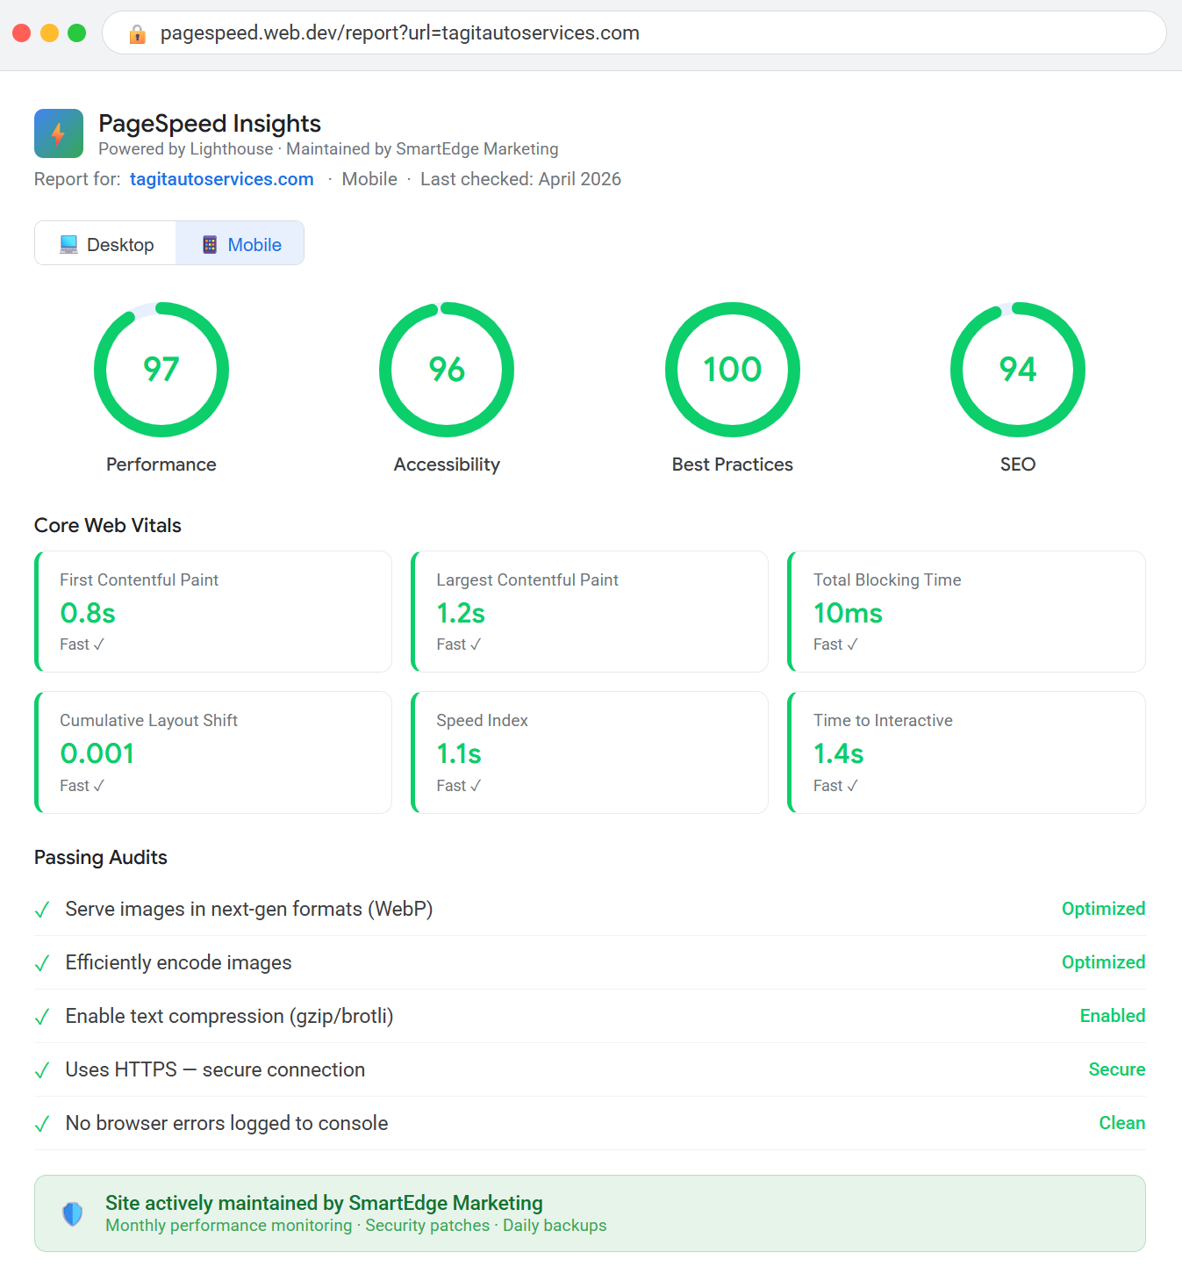Image resolution: width=1182 pixels, height=1267 pixels.
Task: Click the SEO label under gauge
Action: click(1018, 464)
